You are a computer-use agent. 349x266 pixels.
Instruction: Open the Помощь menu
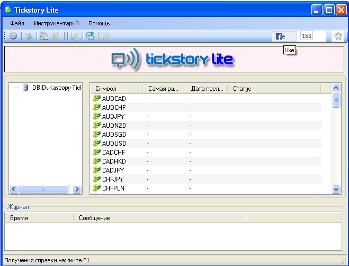pyautogui.click(x=99, y=23)
